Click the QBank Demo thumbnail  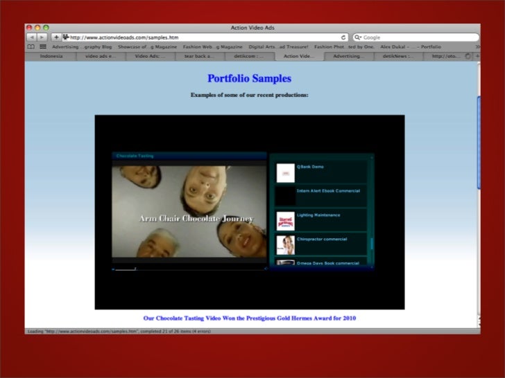285,173
